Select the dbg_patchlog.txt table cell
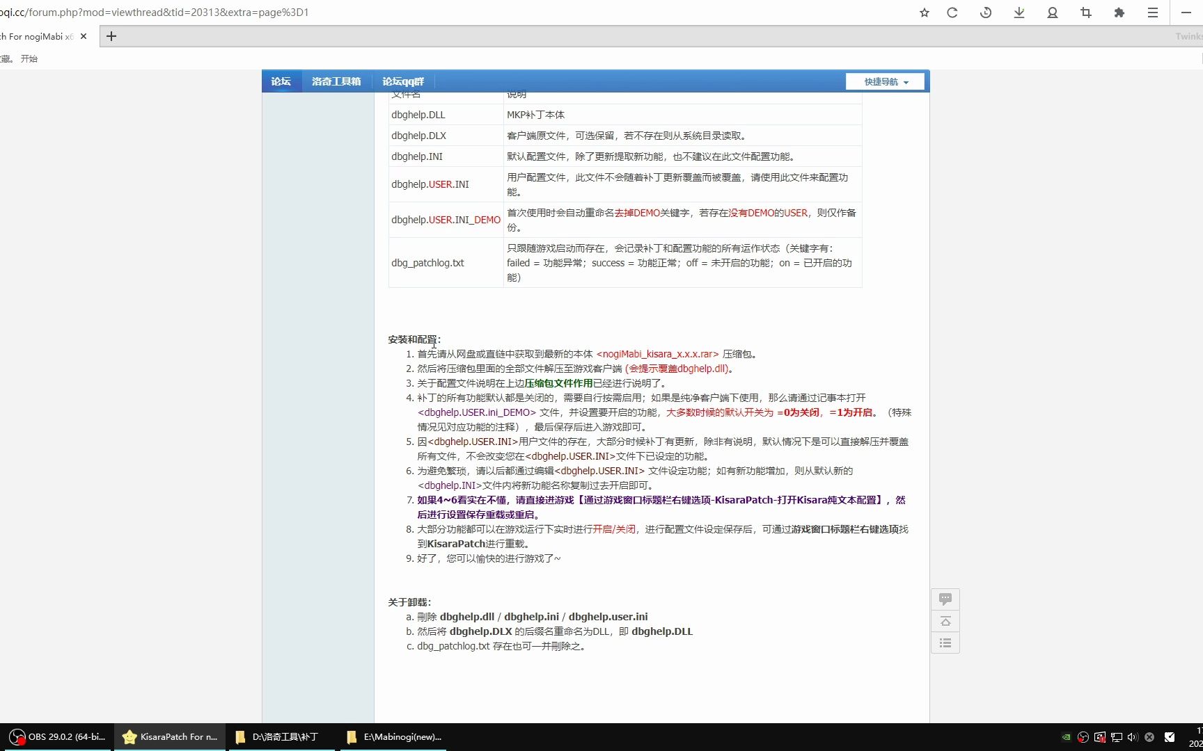The image size is (1203, 751). coord(446,263)
